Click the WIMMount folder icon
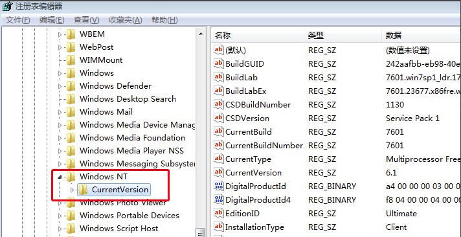The width and height of the screenshot is (461, 237). [71, 60]
